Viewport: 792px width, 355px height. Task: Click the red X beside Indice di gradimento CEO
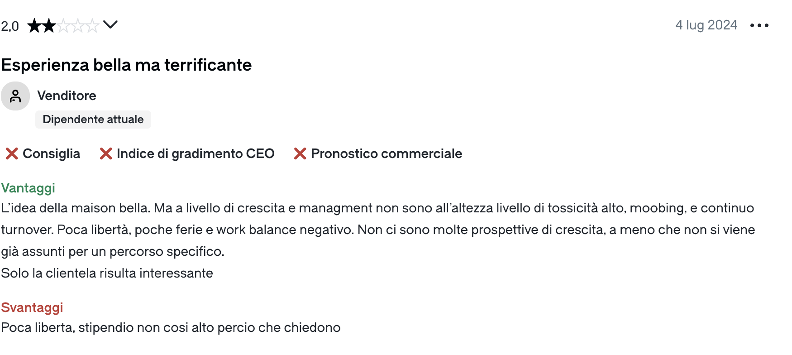106,154
